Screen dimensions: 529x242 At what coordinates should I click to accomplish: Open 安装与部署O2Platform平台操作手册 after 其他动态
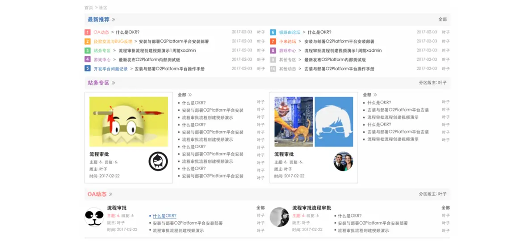[x=339, y=69]
